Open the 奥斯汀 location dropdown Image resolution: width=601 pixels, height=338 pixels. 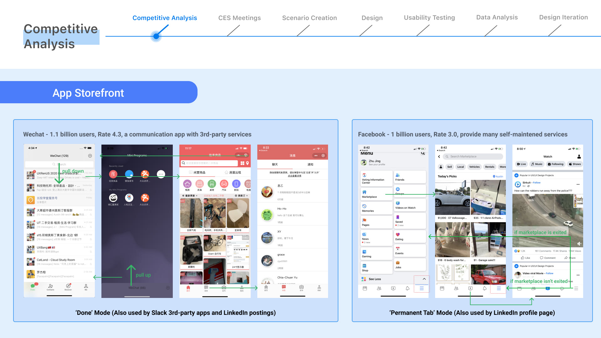point(241,196)
